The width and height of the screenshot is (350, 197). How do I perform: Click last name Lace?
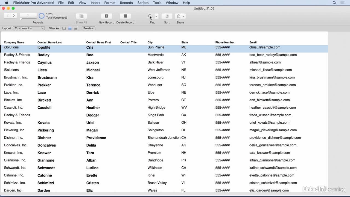point(42,92)
